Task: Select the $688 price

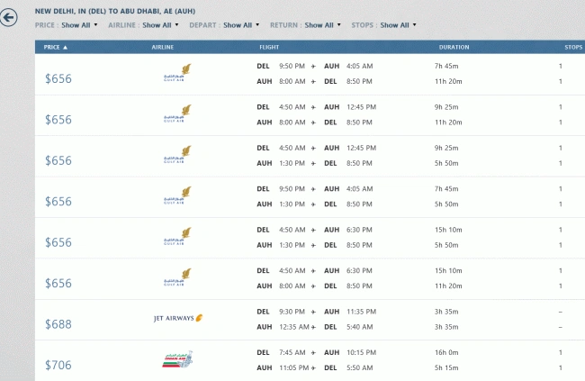Action: point(58,324)
